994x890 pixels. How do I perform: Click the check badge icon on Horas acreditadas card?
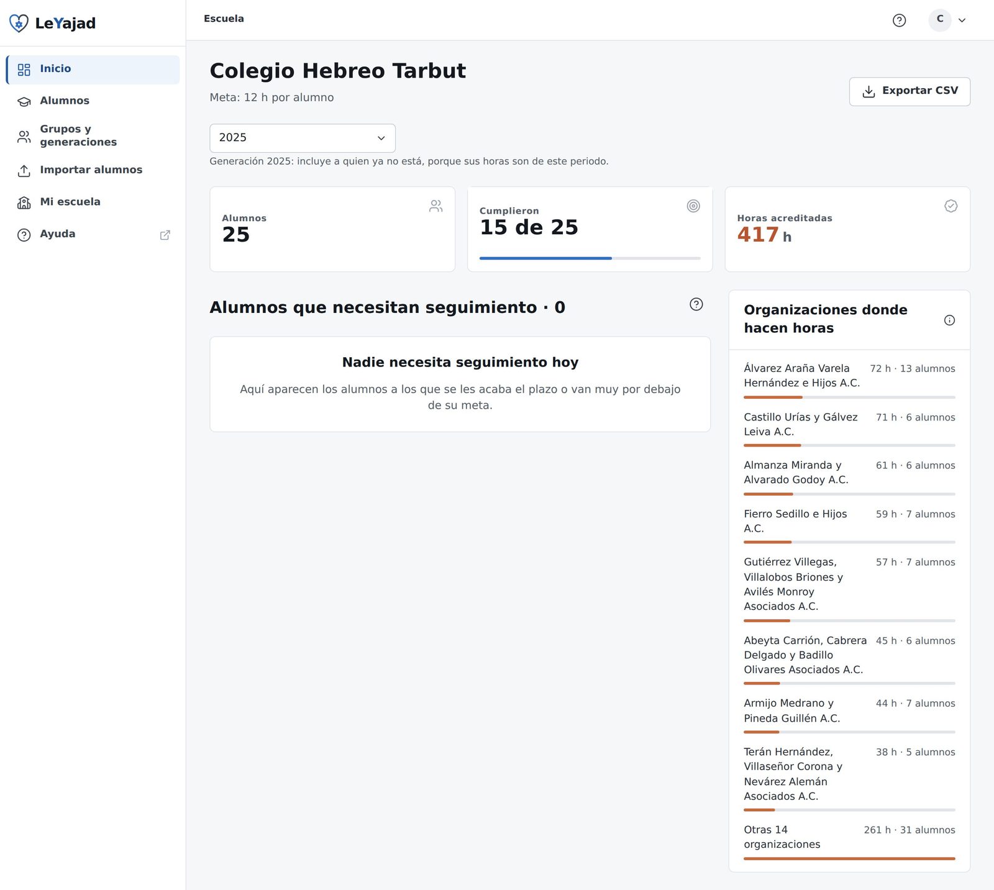point(951,206)
